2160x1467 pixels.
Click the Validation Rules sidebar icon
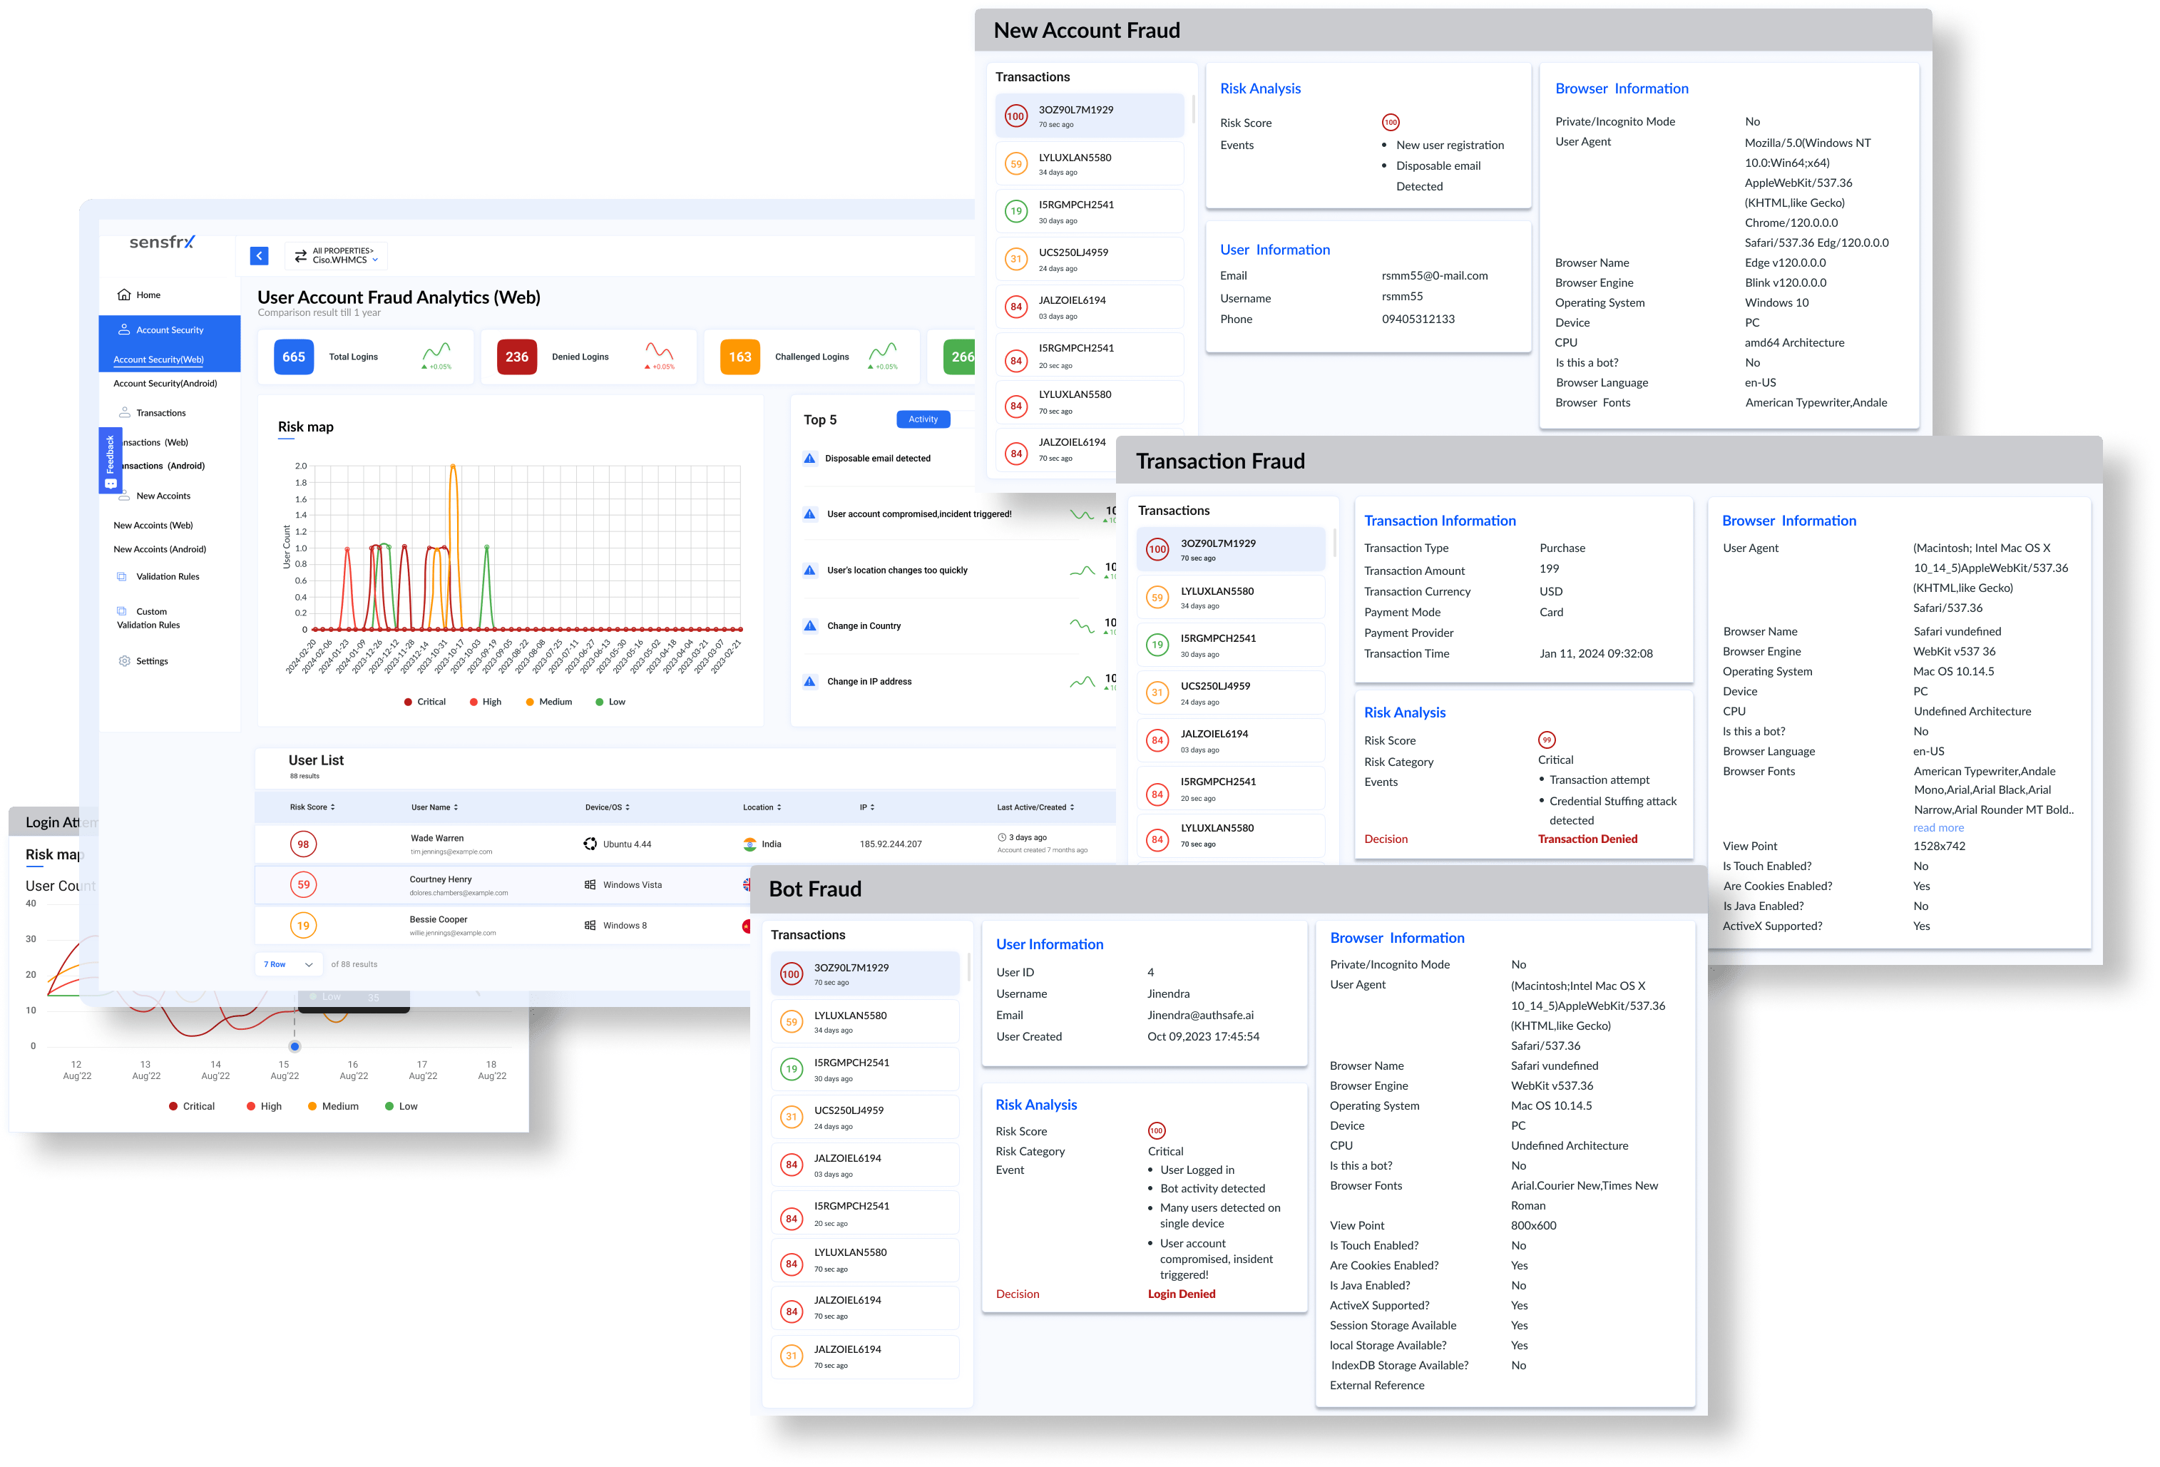(122, 576)
